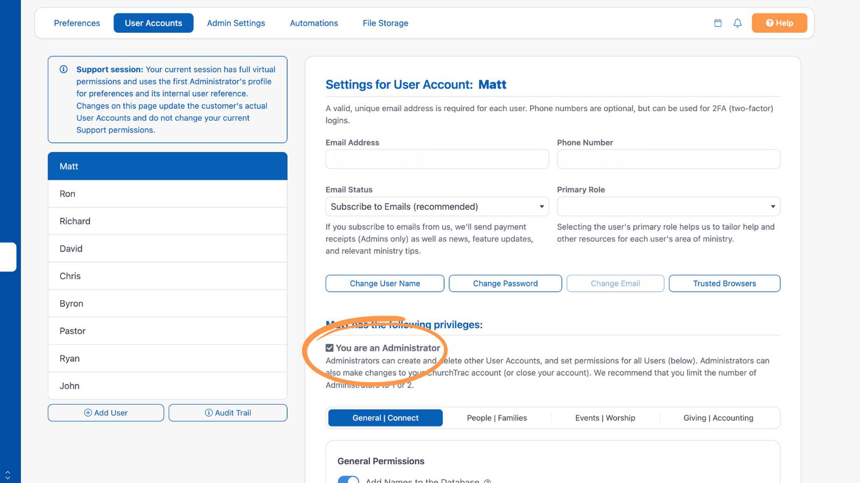This screenshot has height=483, width=860.
Task: Click the Phone Number input field
Action: (x=669, y=159)
